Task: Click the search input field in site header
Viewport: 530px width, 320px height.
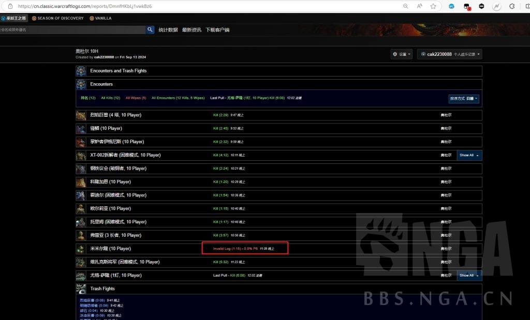Action: (72, 29)
